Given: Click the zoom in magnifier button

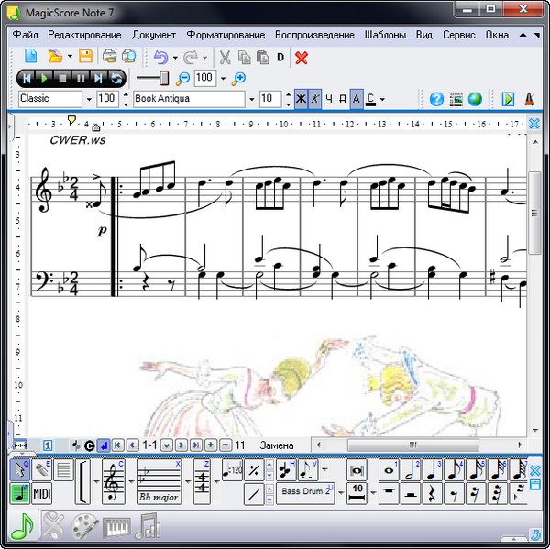Looking at the screenshot, I should pyautogui.click(x=240, y=78).
